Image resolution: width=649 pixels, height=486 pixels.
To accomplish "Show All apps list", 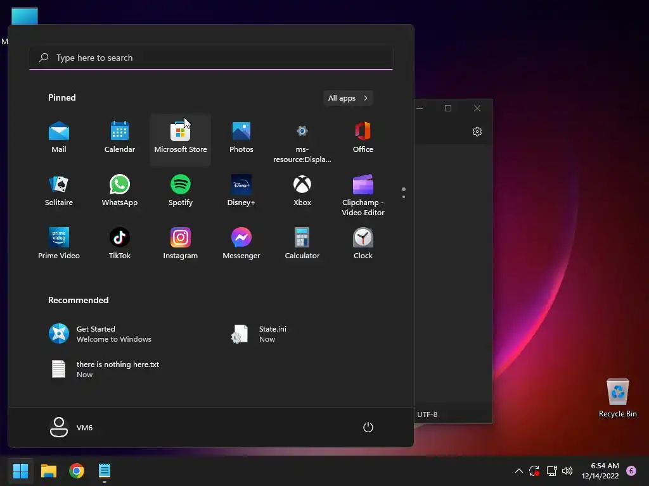I will pos(348,98).
